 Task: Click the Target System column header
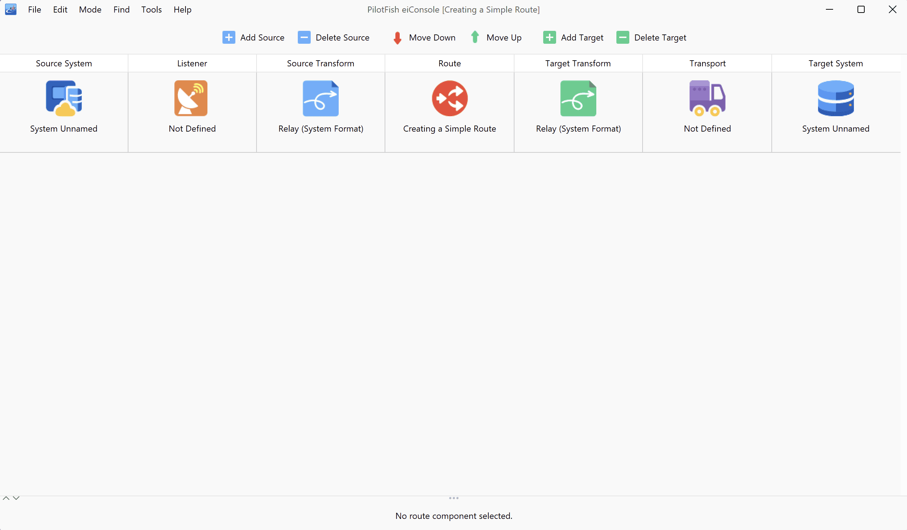click(836, 63)
